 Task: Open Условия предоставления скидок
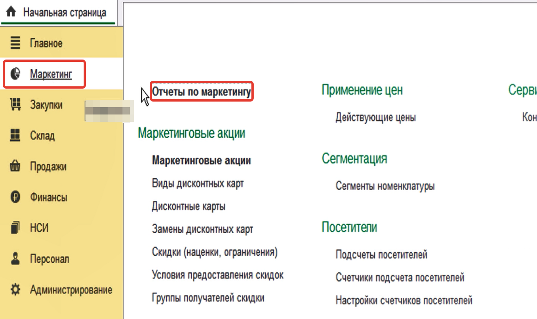click(x=218, y=275)
